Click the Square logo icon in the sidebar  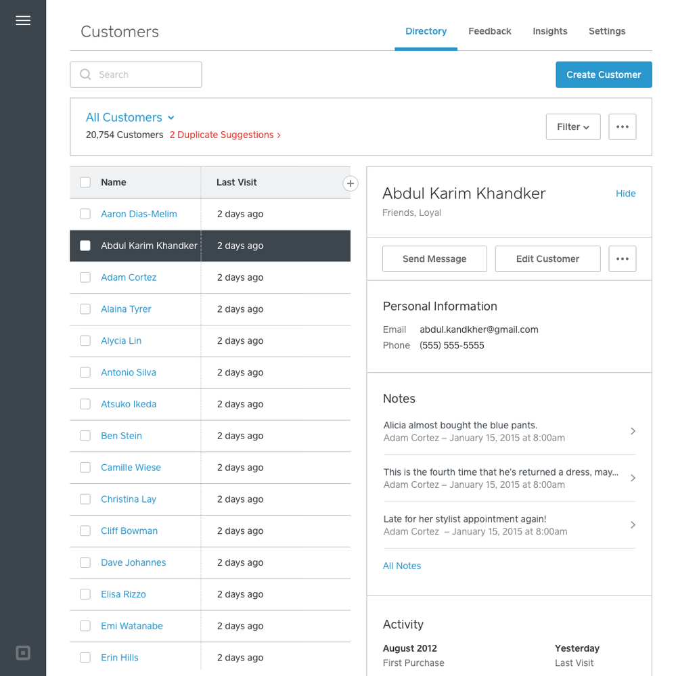coord(23,653)
